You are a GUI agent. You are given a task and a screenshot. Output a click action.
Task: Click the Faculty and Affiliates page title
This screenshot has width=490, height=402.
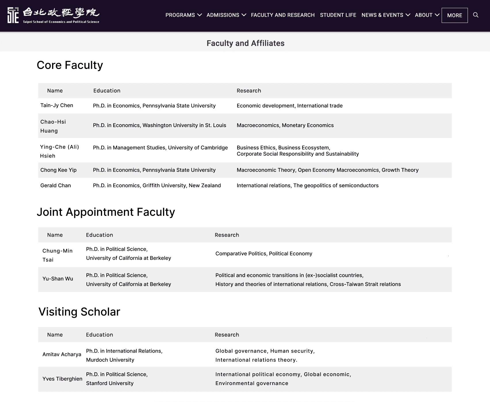point(246,43)
